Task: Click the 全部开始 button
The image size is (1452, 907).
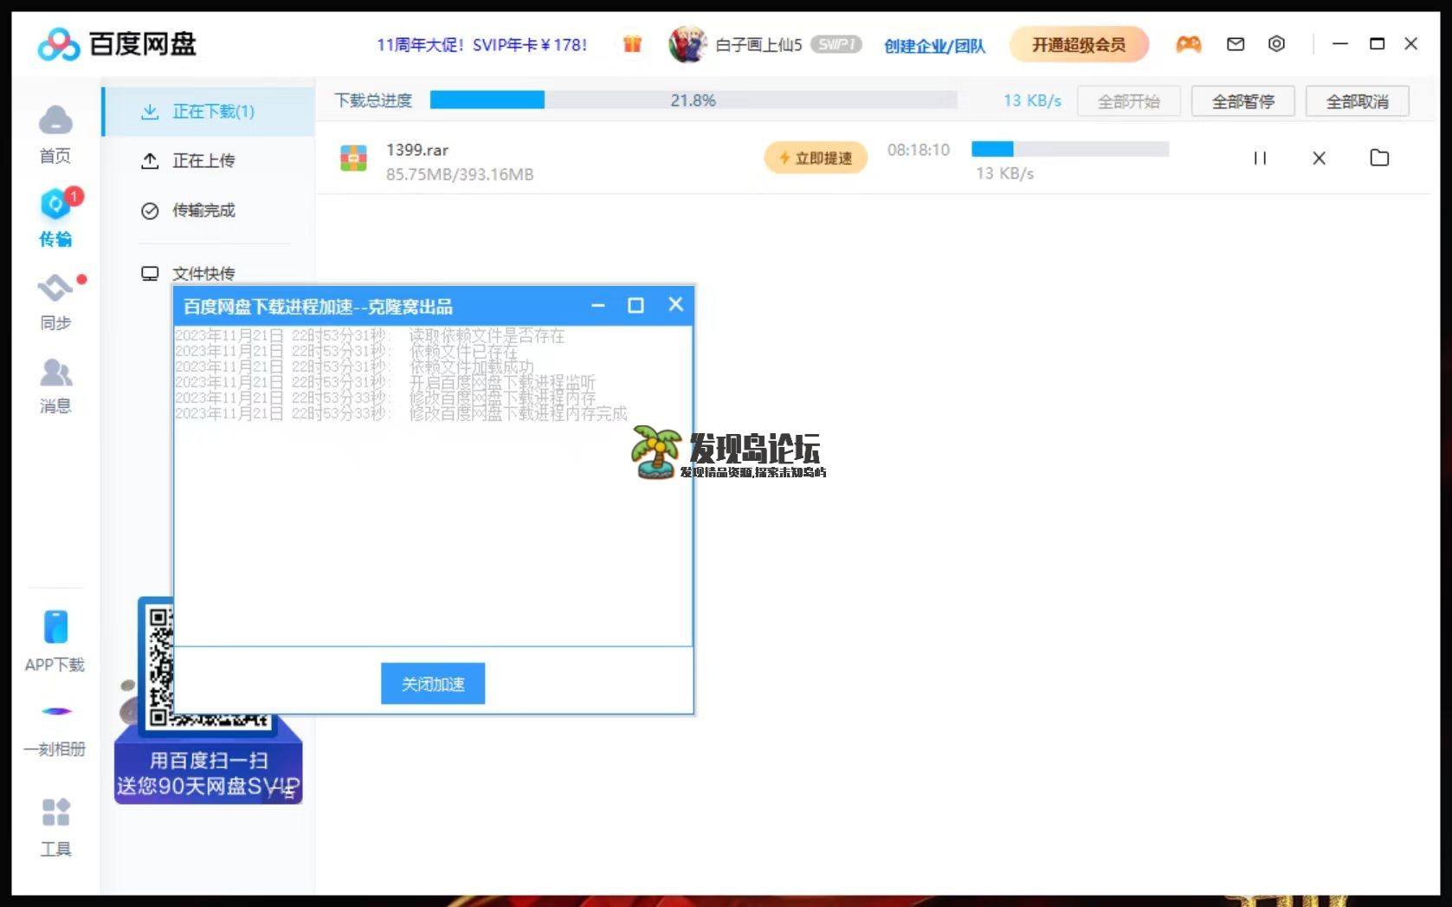Action: coord(1129,101)
